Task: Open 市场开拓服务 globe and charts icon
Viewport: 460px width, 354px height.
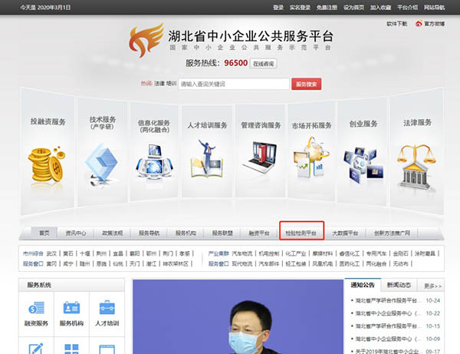Action: tap(312, 159)
